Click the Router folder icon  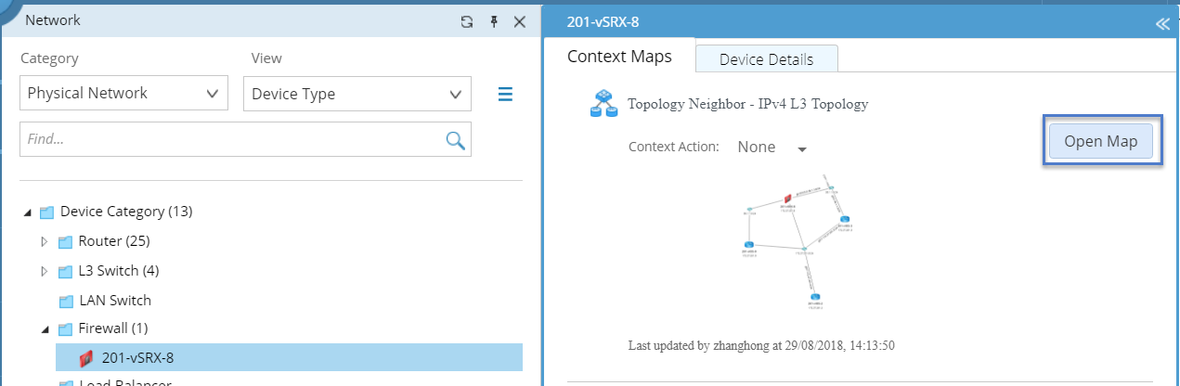coord(65,242)
